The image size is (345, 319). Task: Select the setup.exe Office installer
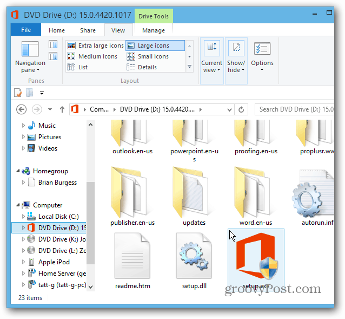(x=256, y=260)
